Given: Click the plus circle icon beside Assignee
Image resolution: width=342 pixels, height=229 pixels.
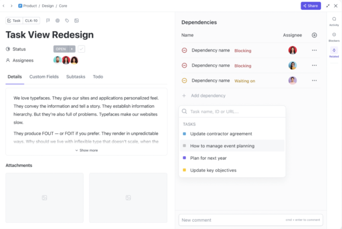Looking at the screenshot, I should click(314, 35).
